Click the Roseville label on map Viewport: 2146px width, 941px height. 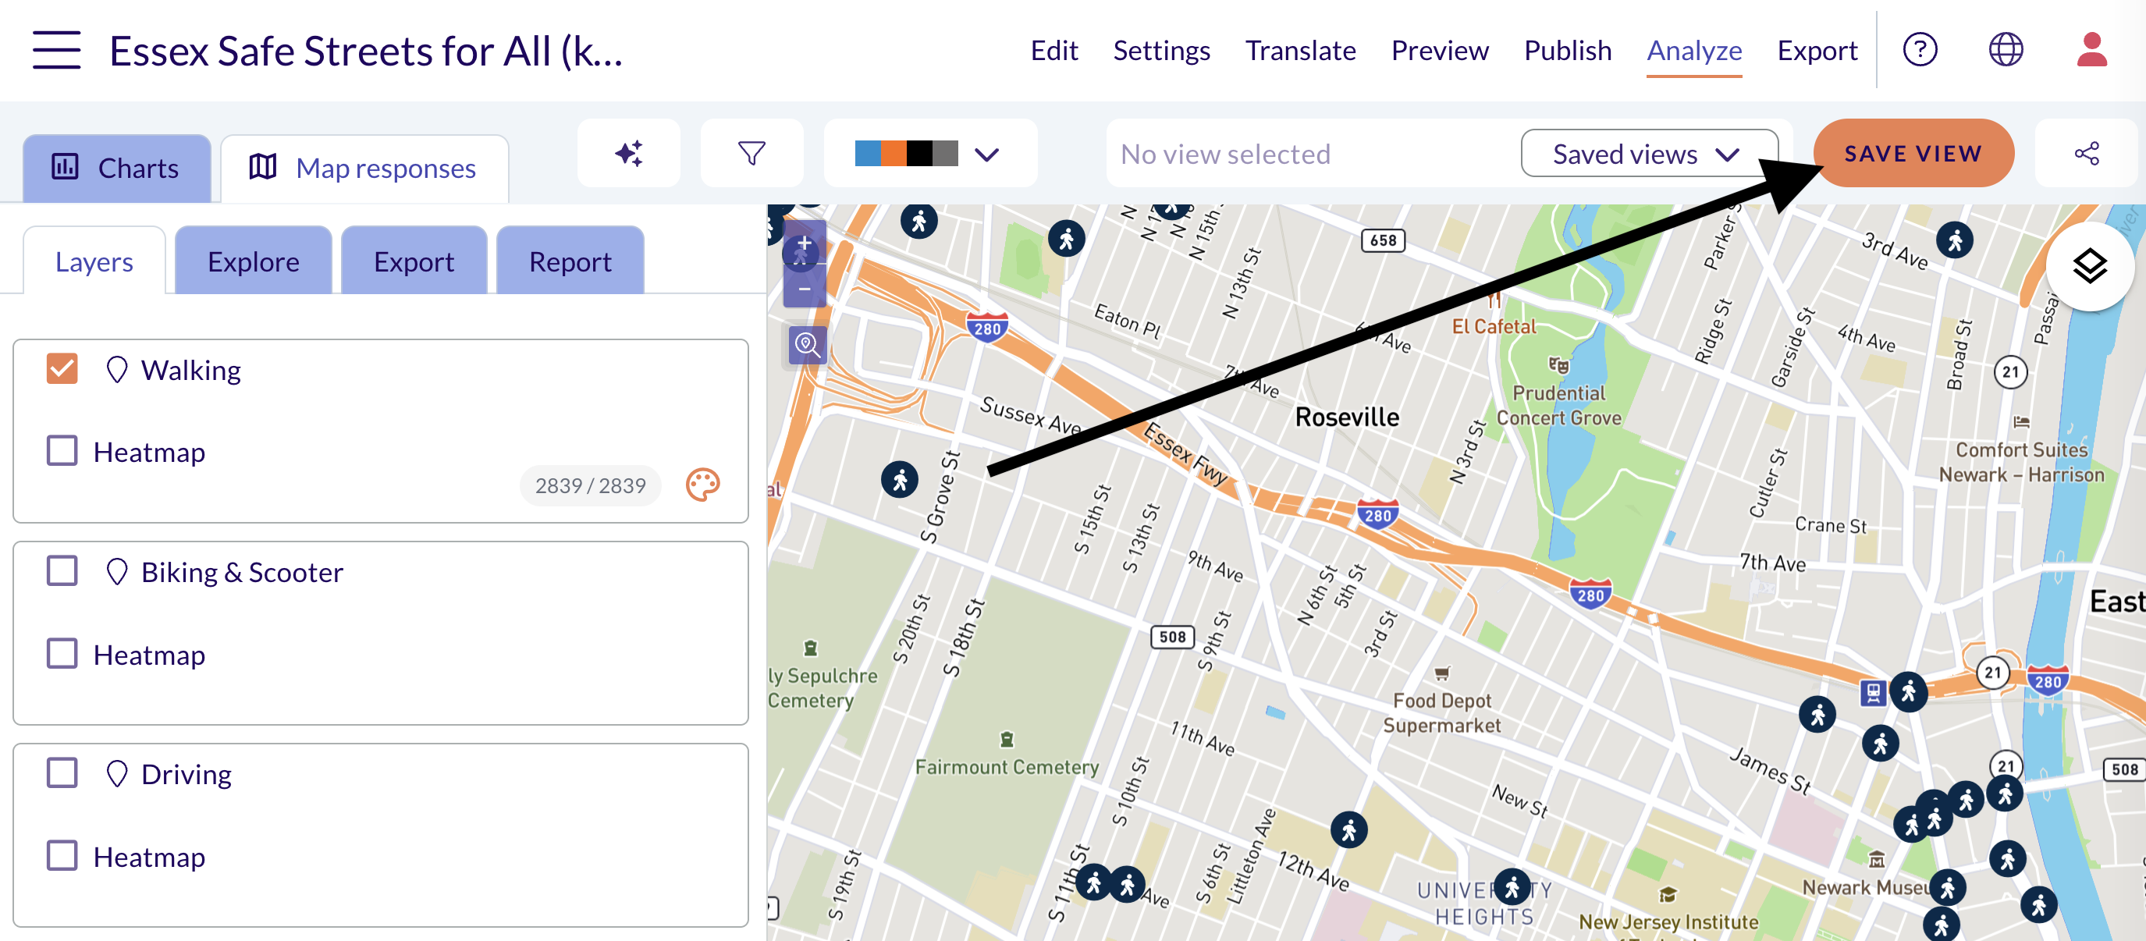(x=1347, y=417)
